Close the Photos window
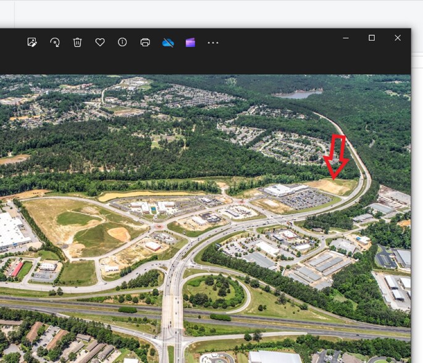The height and width of the screenshot is (363, 423). pos(398,38)
